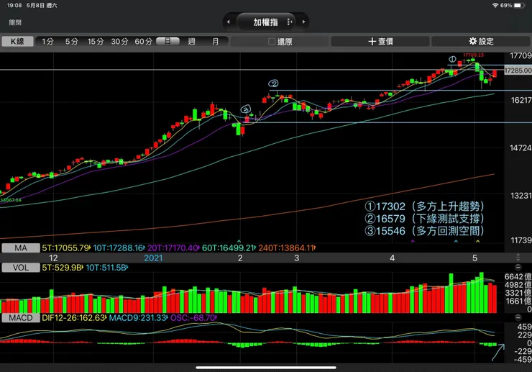
Task: Go to previous symbol with left arrow
Action: click(229, 22)
